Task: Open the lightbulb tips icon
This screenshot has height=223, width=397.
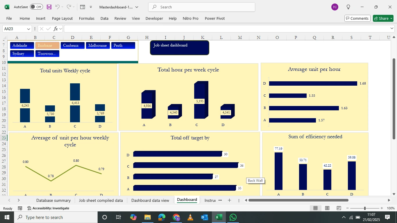Action: [348, 7]
